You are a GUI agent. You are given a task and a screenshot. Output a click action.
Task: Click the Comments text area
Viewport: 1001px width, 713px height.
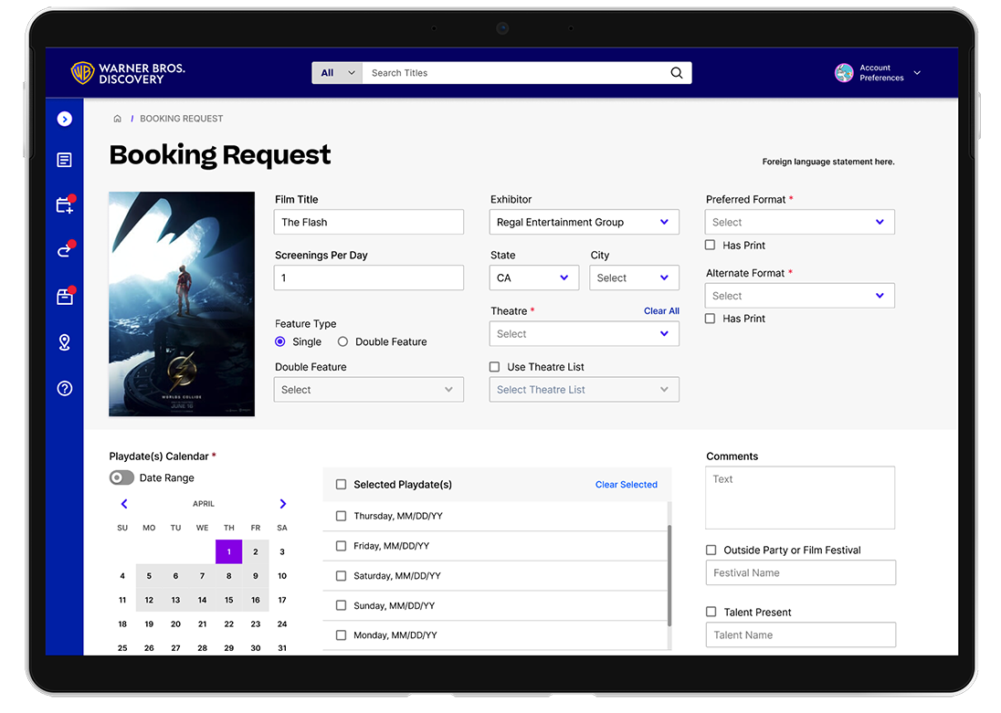800,498
